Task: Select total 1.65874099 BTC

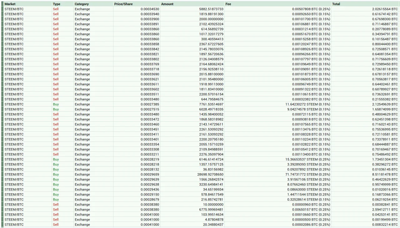Action: click(385, 109)
